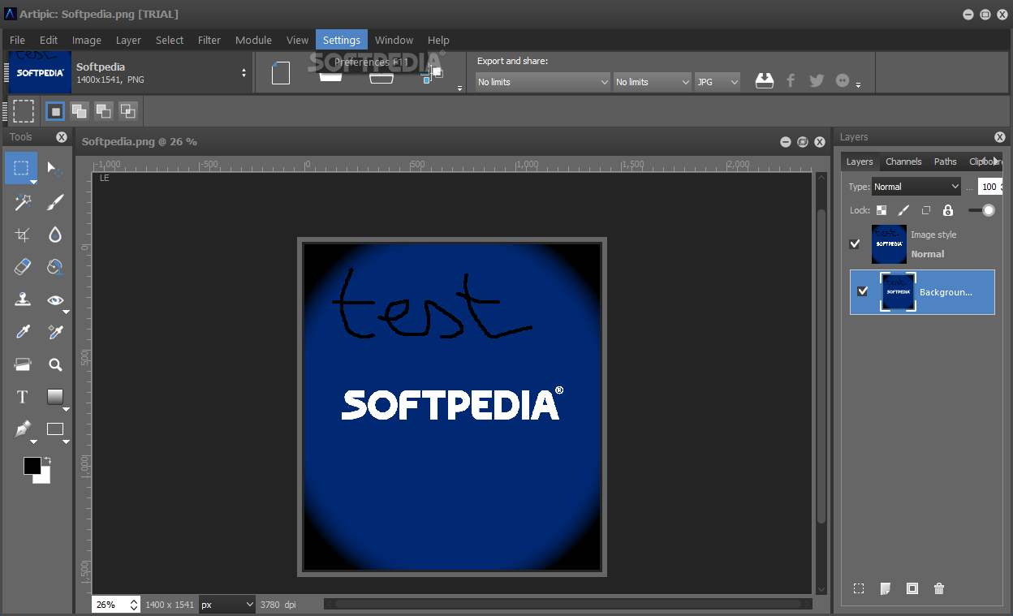Share image to Facebook

click(791, 80)
